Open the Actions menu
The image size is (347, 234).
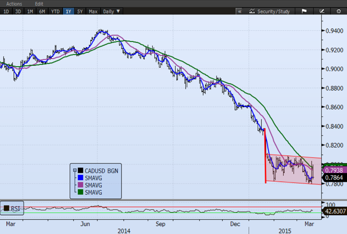point(14,4)
